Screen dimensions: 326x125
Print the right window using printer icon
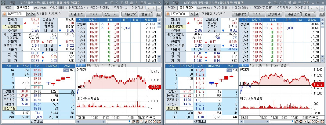(x=295, y=3)
